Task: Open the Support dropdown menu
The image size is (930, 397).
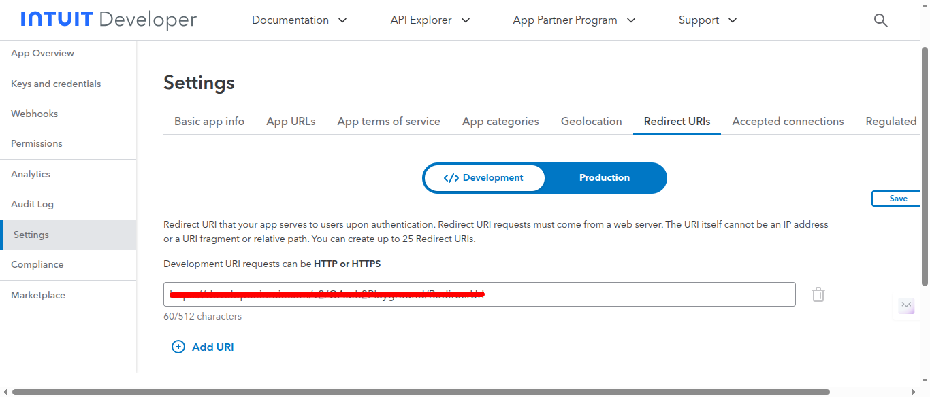Action: (x=707, y=20)
